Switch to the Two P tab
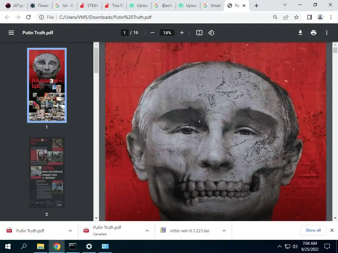The width and height of the screenshot is (338, 253). click(114, 6)
